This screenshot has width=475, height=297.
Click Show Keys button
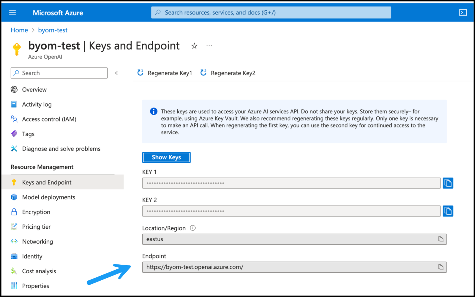click(x=166, y=157)
